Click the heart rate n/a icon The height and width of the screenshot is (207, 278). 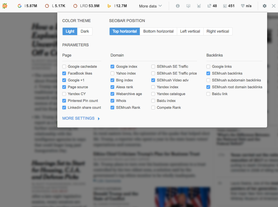click(x=243, y=6)
